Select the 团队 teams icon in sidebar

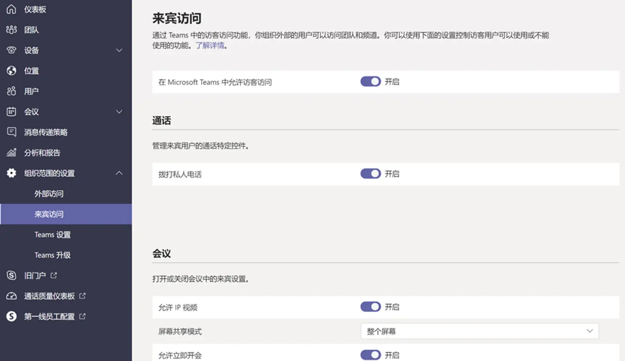point(11,30)
